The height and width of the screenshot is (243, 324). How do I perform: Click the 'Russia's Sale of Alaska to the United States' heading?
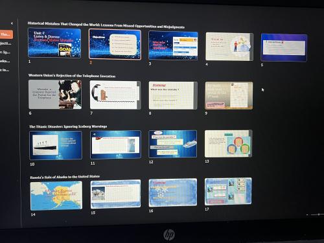[65, 177]
